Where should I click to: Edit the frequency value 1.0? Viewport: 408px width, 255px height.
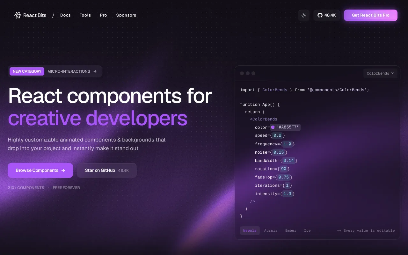288,144
